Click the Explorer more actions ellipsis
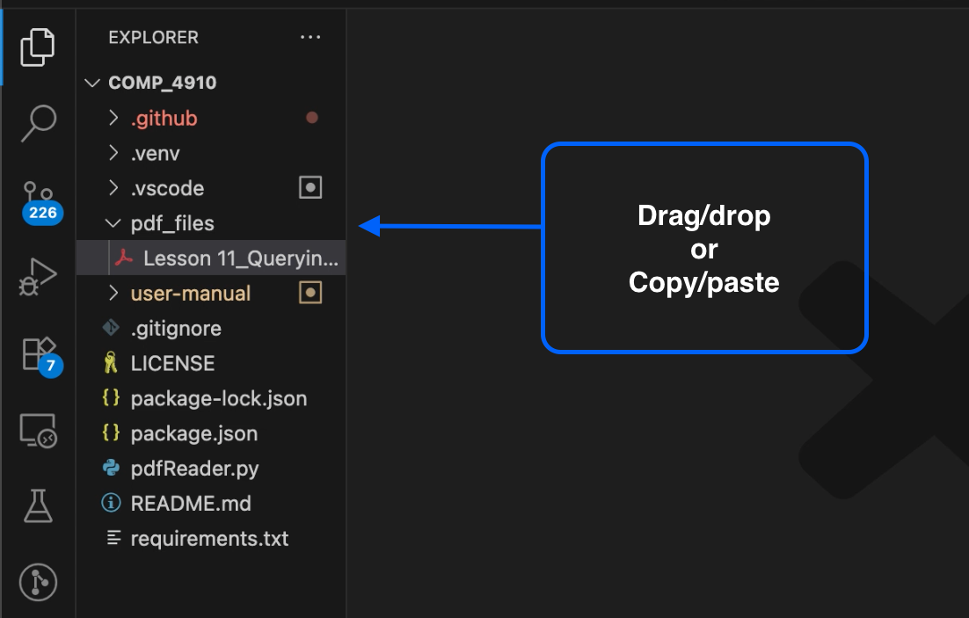The height and width of the screenshot is (618, 969). [x=310, y=38]
